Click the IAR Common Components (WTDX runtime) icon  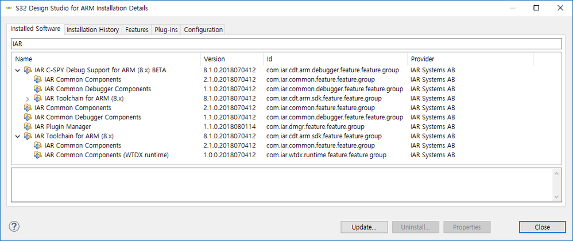(38, 155)
